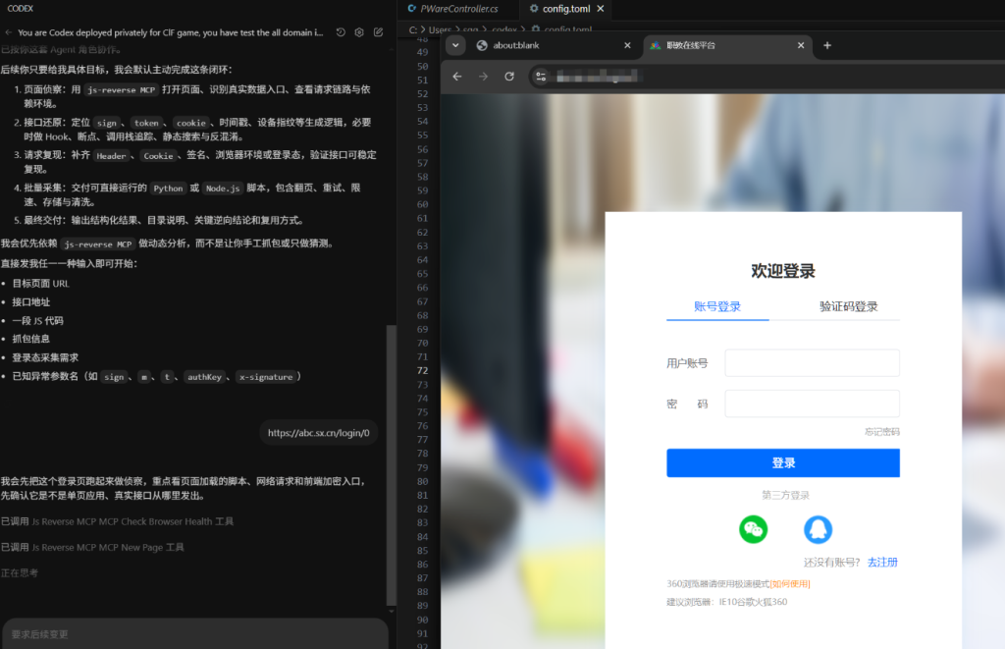Switch to PWareController.cs editor tab
Viewport: 1005px width, 649px height.
[458, 9]
